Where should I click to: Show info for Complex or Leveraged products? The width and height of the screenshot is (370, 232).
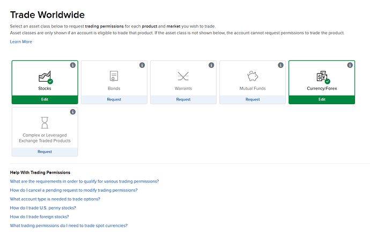point(73,112)
